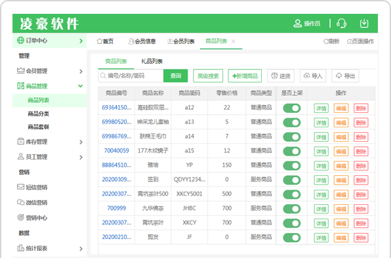Click the 首页 home icon
This screenshot has height=258, width=391.
100,41
